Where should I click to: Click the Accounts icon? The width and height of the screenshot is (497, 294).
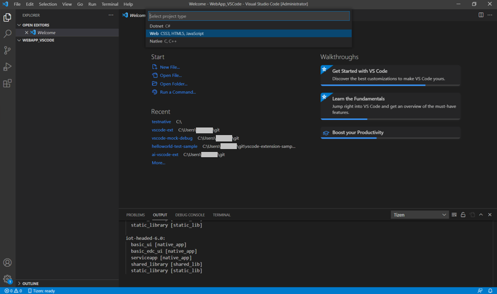coord(8,263)
